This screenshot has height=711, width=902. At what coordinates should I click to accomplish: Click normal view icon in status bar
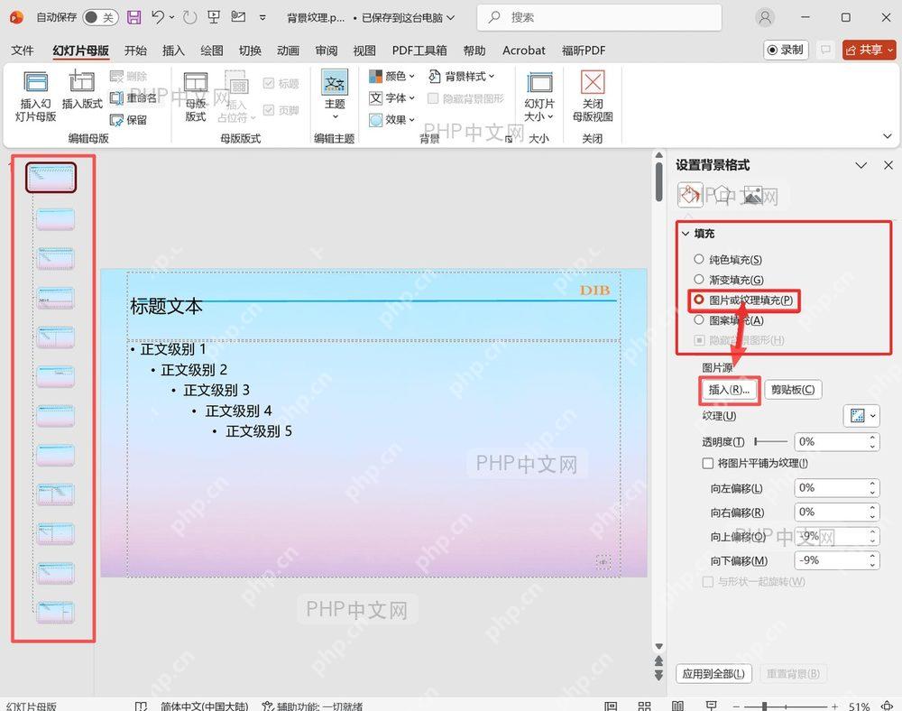[611, 706]
